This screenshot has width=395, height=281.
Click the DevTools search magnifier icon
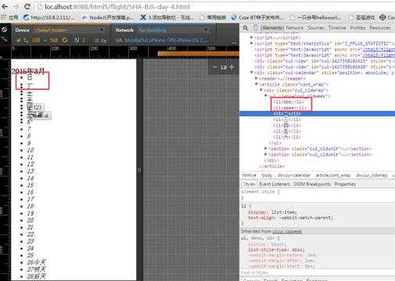(246, 27)
